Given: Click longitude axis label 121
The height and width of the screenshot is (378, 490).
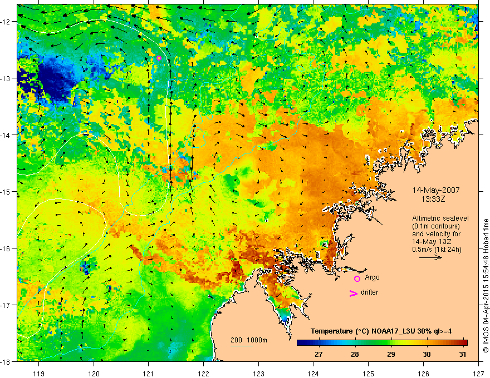Looking at the screenshot, I should (149, 374).
